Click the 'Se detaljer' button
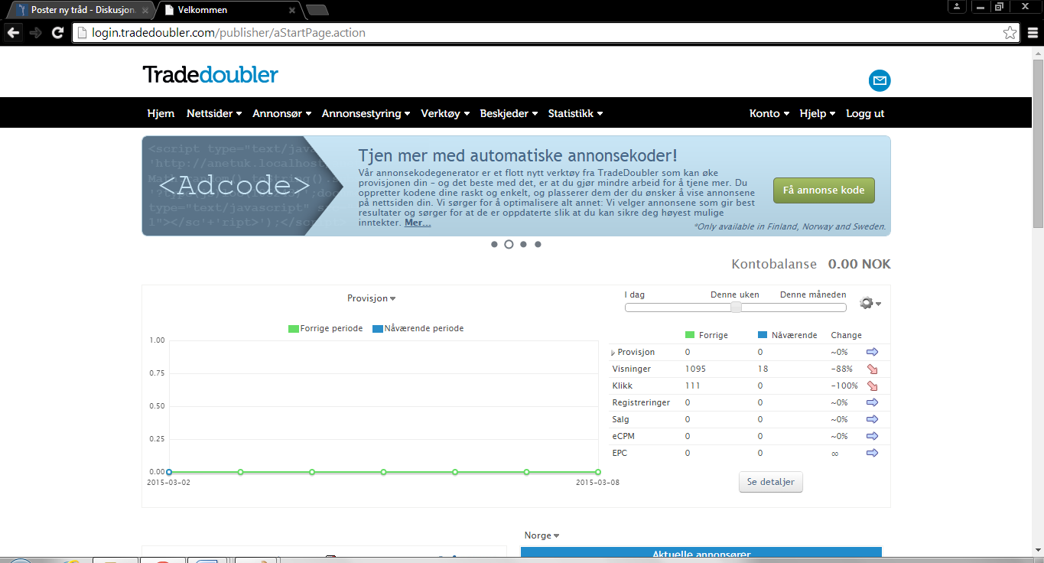This screenshot has width=1044, height=563. (x=771, y=482)
